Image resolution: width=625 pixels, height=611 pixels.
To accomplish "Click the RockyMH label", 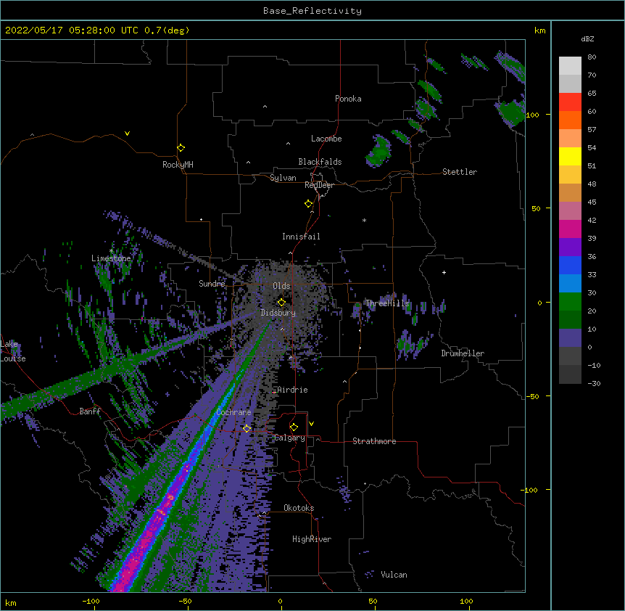I will point(178,165).
